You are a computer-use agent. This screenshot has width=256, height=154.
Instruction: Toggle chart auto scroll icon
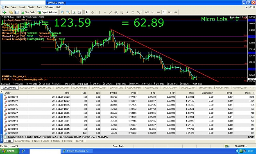pyautogui.click(x=74, y=12)
